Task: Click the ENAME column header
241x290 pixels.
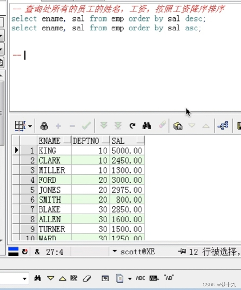Action: 54,141
